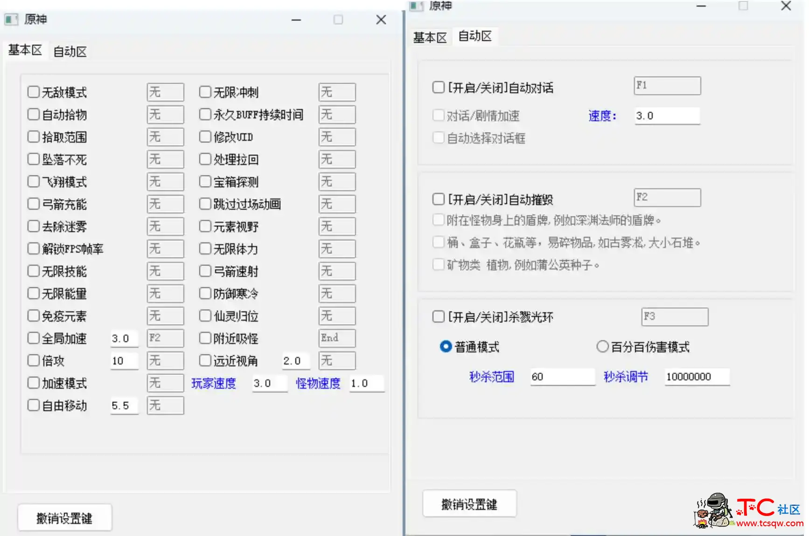Screen dimensions: 809x536
Task: Enable 无限冲刺 checkbox
Action: point(205,92)
